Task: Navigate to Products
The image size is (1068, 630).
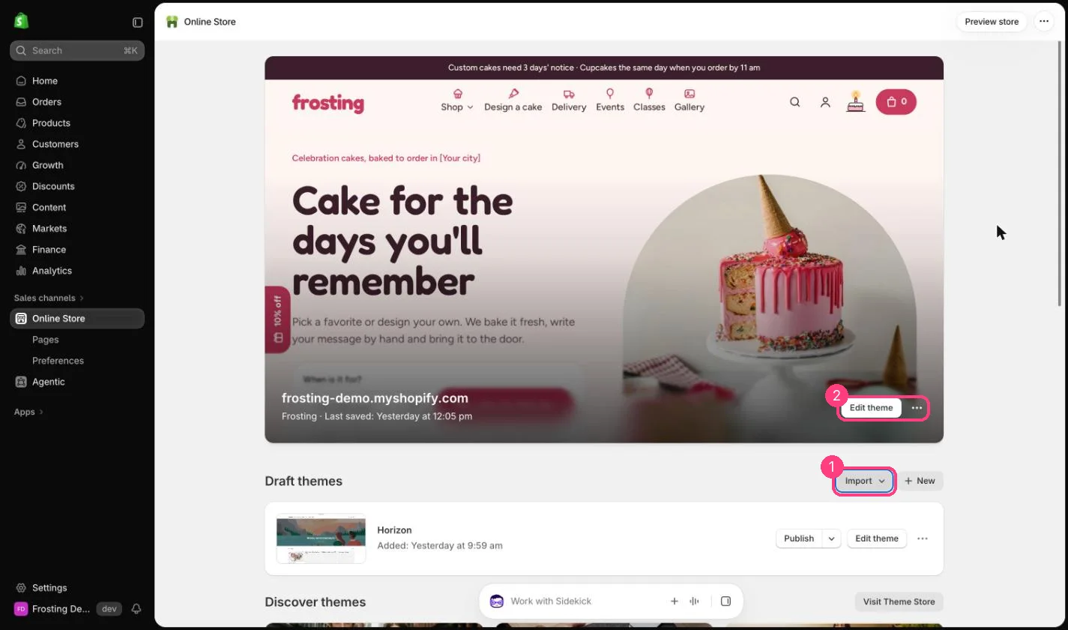Action: (77, 123)
